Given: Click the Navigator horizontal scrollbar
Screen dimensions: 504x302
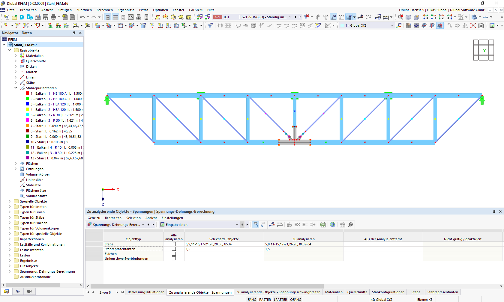Looking at the screenshot, I should pos(33,285).
